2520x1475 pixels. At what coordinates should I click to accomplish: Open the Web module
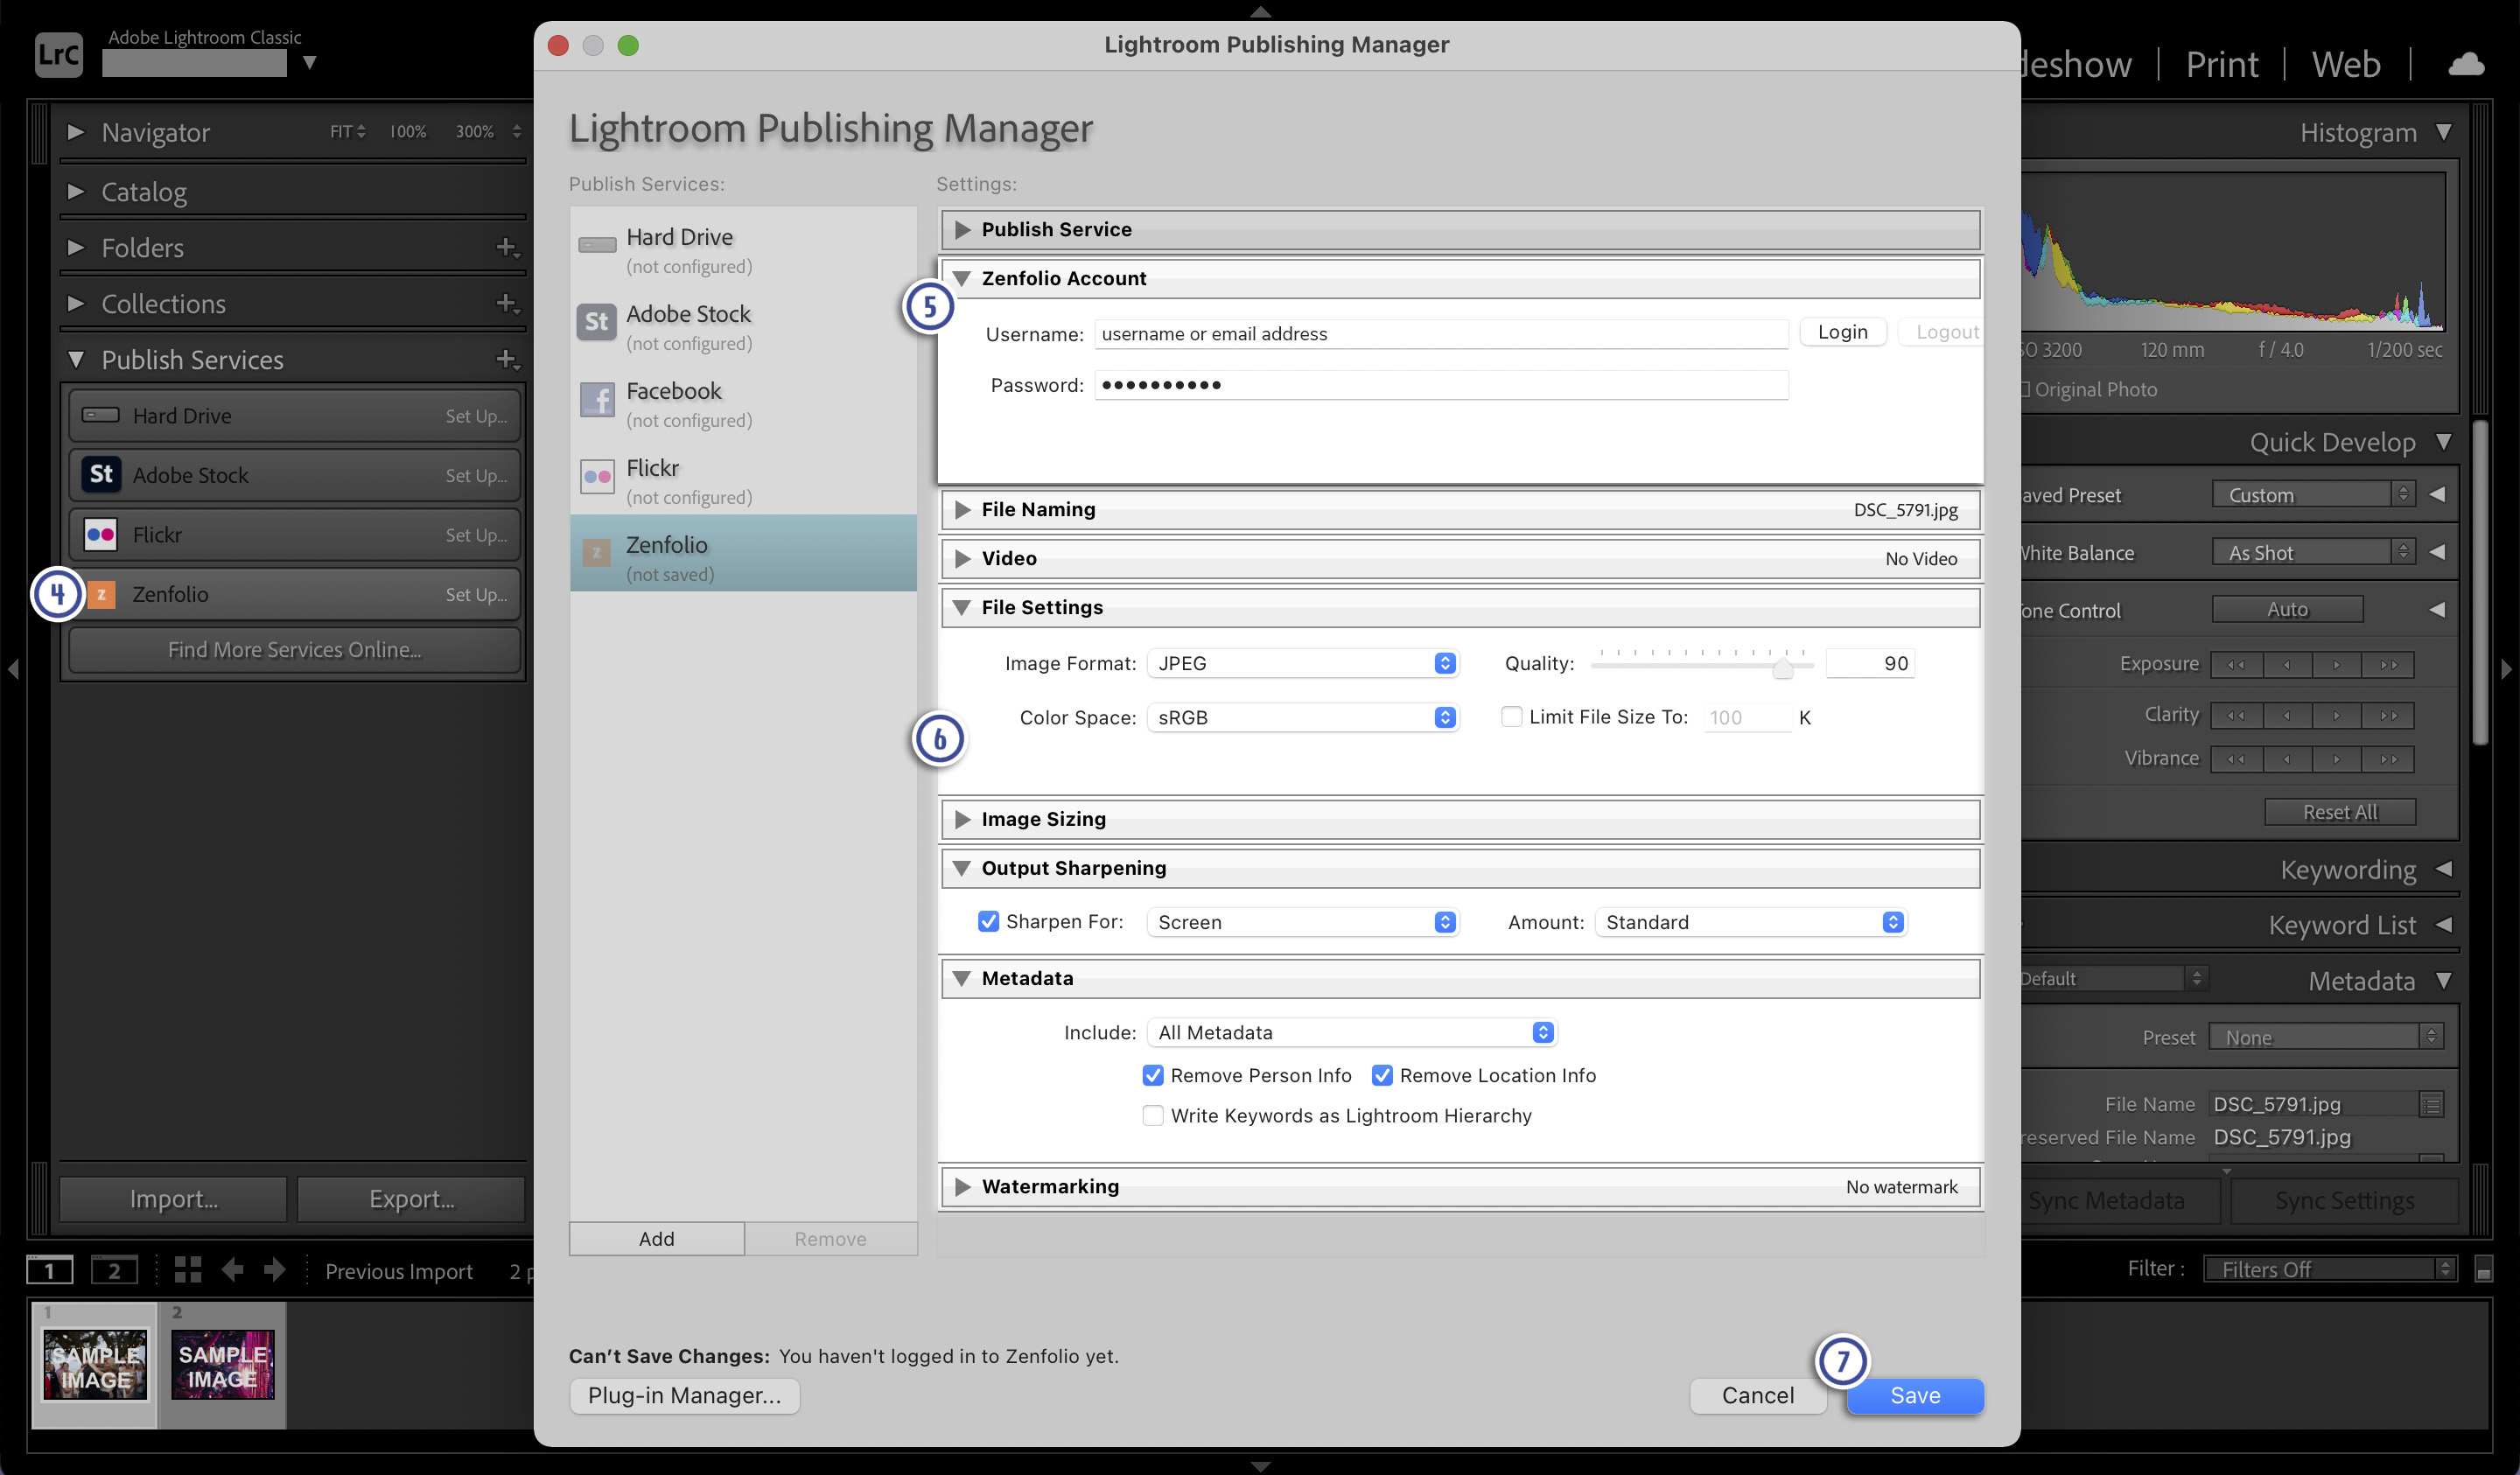click(x=2345, y=65)
